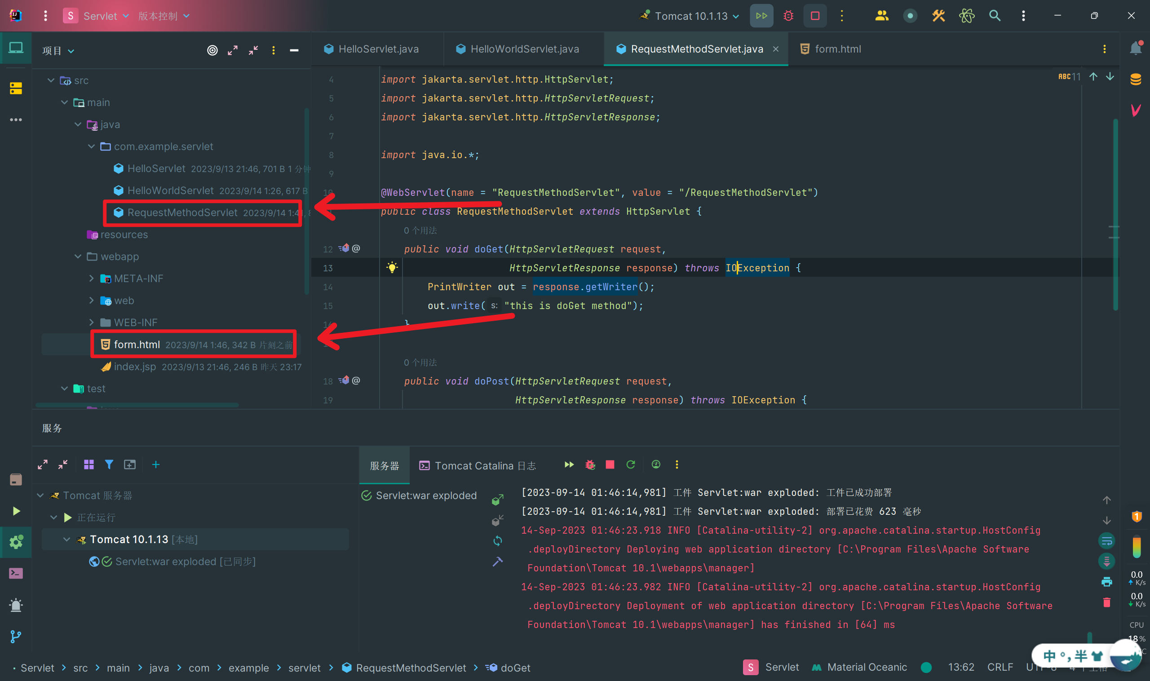The height and width of the screenshot is (681, 1150).
Task: Toggle soft-wrap in the server log console
Action: pos(1106,540)
